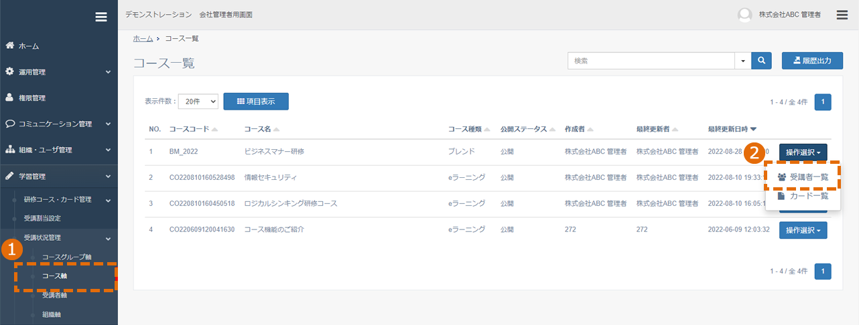This screenshot has height=325, width=859.
Task: Select カード一覧 from the dropdown menu
Action: coord(803,196)
